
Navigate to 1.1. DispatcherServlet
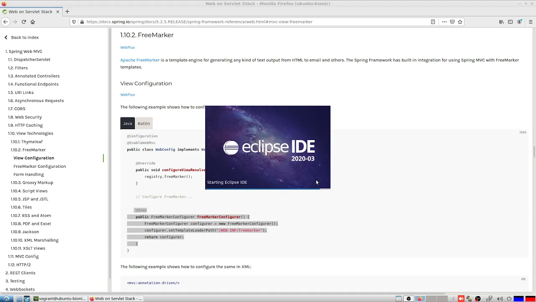click(x=29, y=60)
